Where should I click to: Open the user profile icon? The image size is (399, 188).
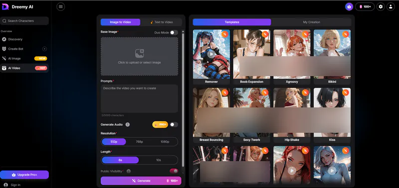point(391,6)
